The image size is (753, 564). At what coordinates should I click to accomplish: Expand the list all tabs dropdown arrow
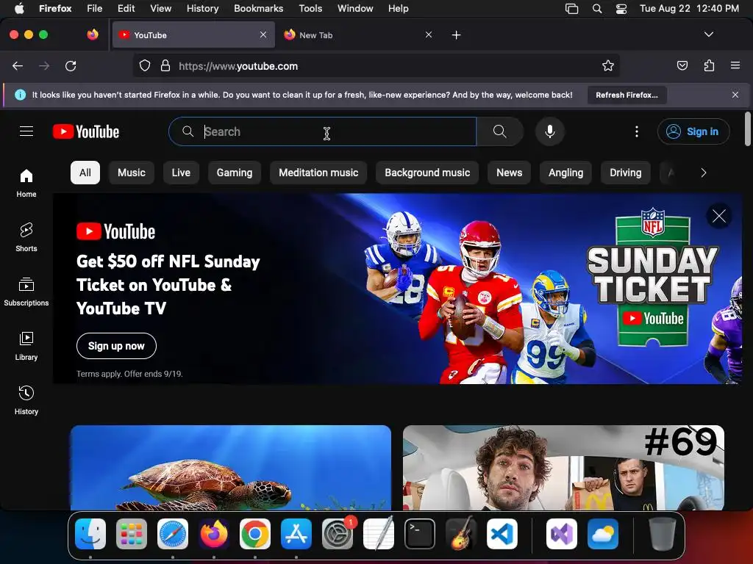[708, 35]
